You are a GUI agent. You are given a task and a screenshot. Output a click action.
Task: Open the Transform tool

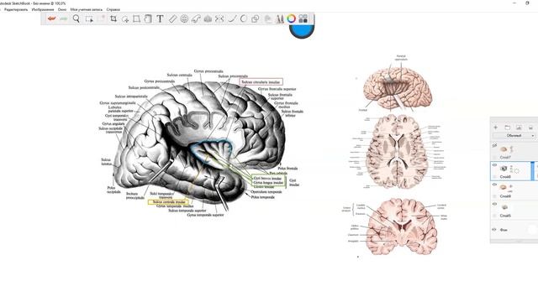(x=136, y=18)
